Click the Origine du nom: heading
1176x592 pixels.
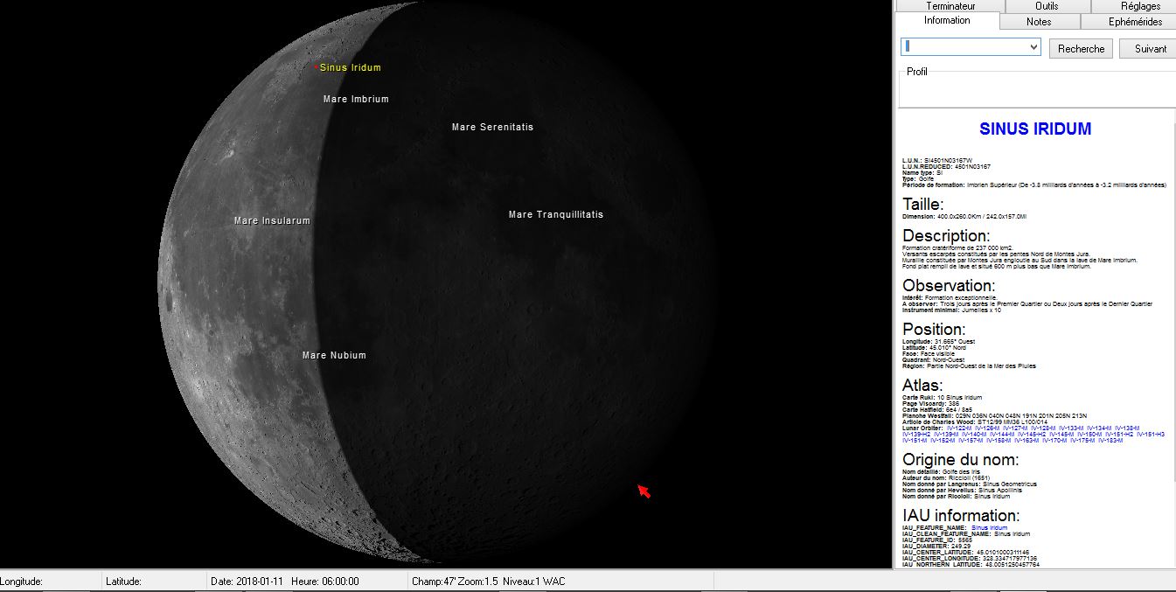point(960,460)
